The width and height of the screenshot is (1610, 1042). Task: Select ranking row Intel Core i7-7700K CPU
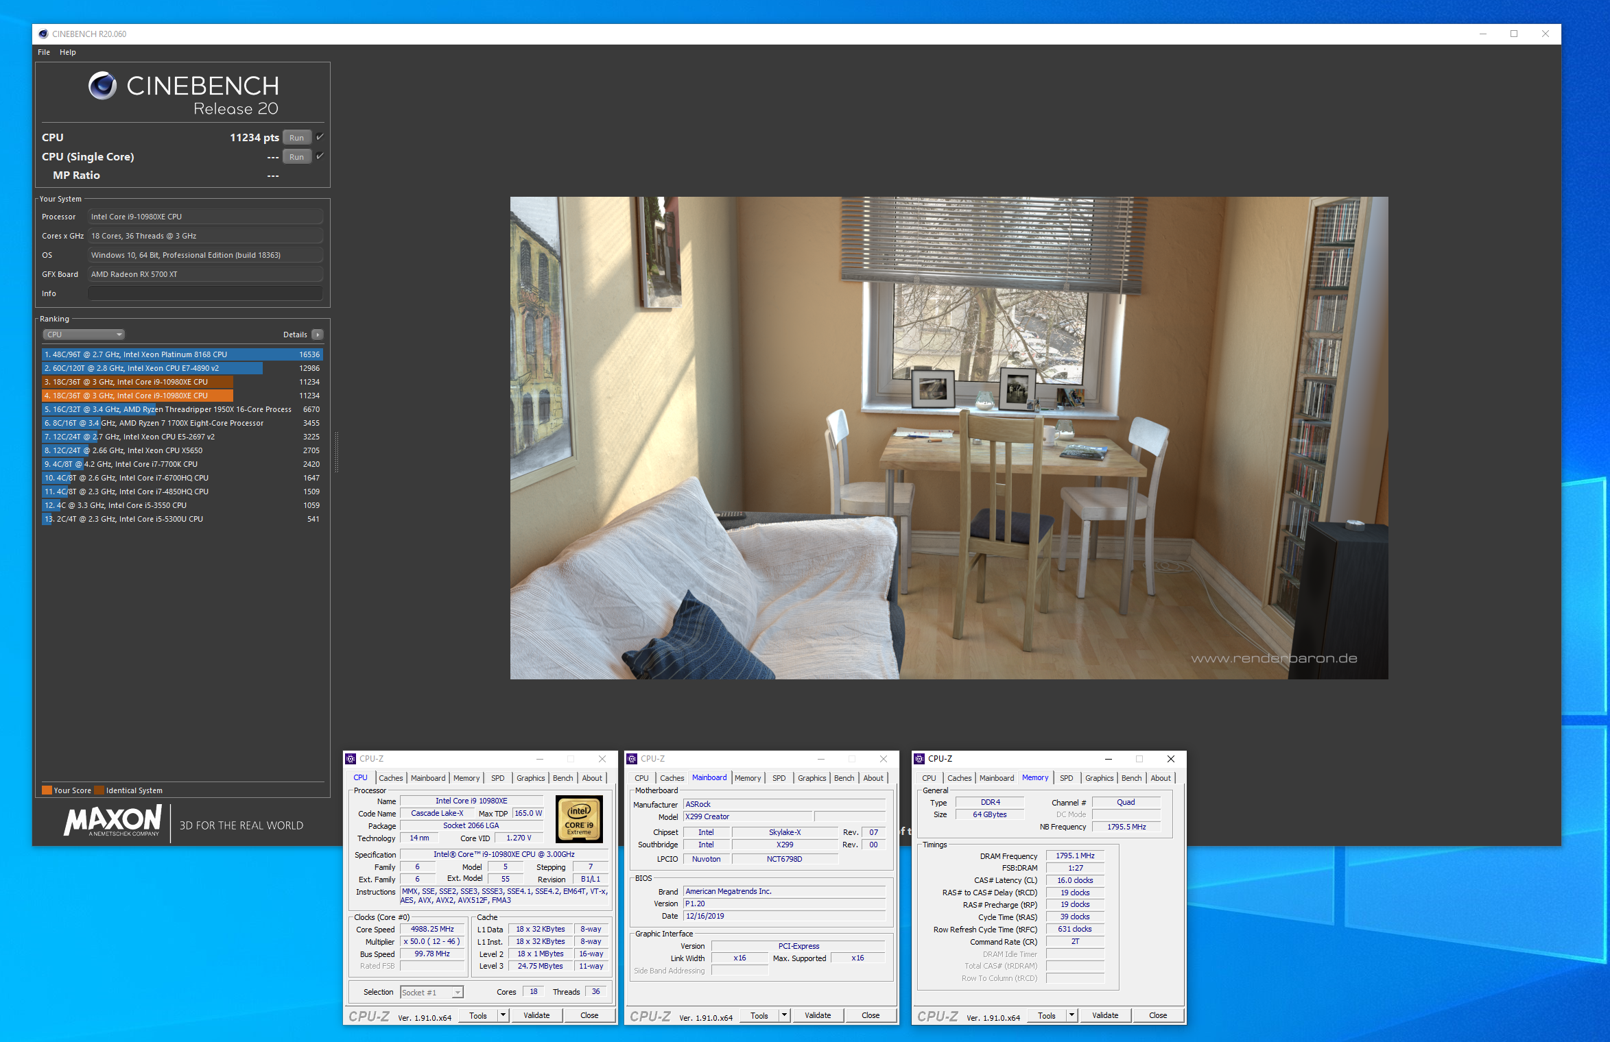(182, 464)
